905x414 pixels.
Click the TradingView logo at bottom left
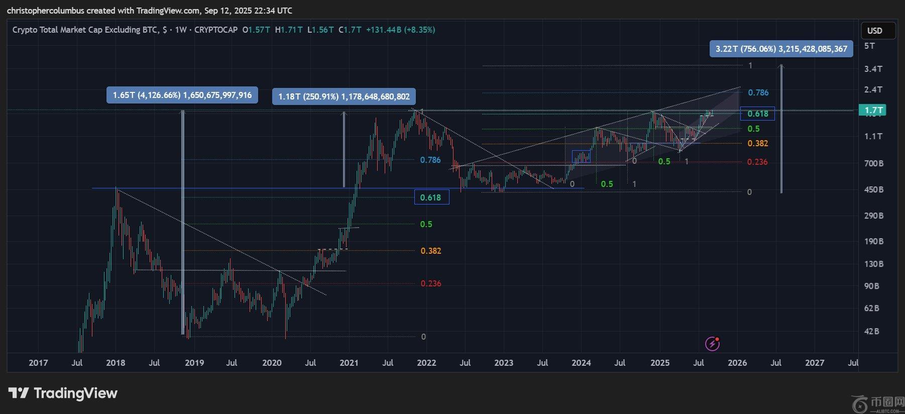tap(63, 393)
